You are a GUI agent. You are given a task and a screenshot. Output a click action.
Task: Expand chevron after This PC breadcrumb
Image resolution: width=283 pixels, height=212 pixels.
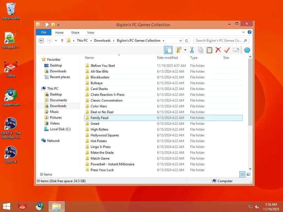[91, 41]
